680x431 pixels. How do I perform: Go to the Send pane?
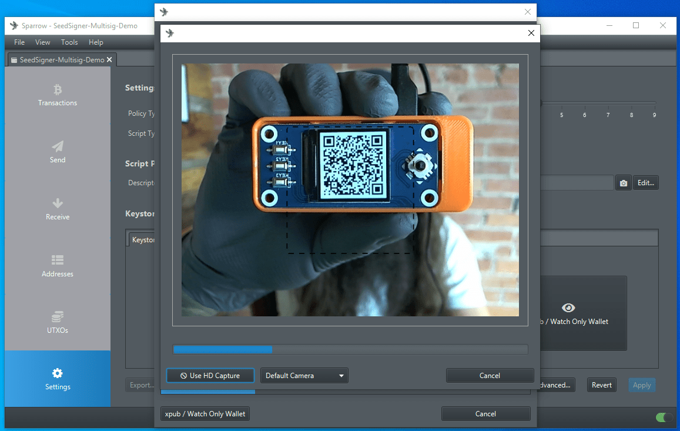coord(58,152)
